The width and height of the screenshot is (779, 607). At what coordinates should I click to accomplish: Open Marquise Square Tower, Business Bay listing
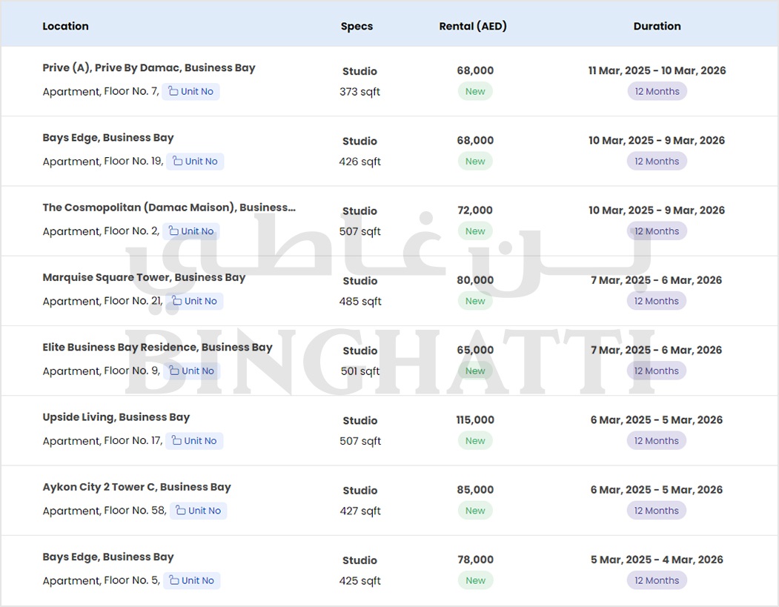tap(144, 277)
